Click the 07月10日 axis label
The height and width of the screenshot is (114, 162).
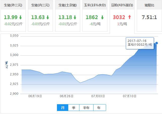129,96
